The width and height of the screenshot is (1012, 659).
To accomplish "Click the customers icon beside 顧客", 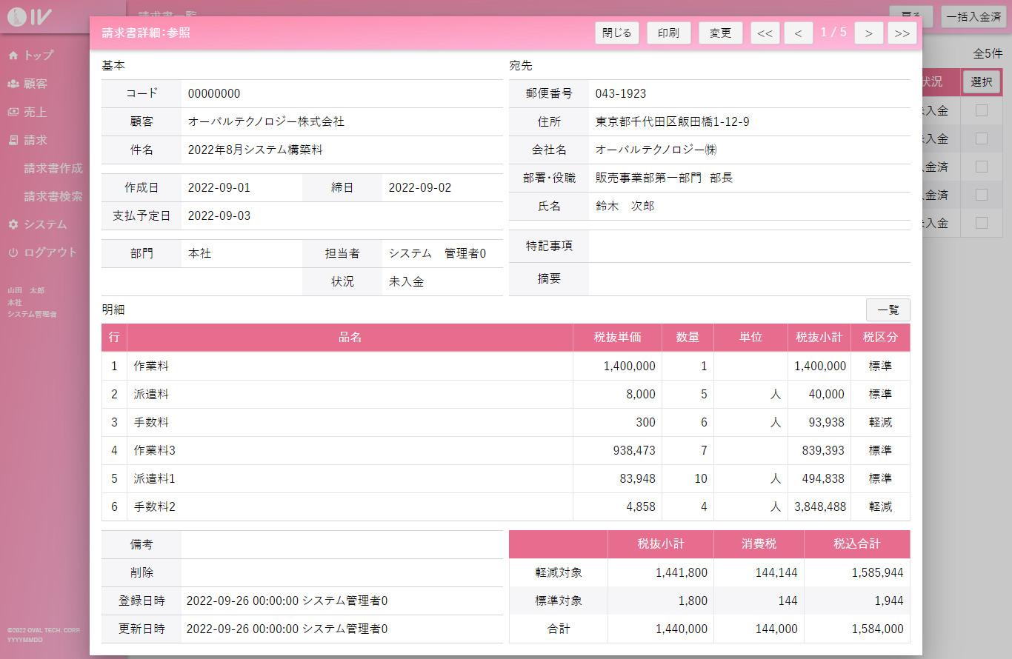I will coord(13,84).
